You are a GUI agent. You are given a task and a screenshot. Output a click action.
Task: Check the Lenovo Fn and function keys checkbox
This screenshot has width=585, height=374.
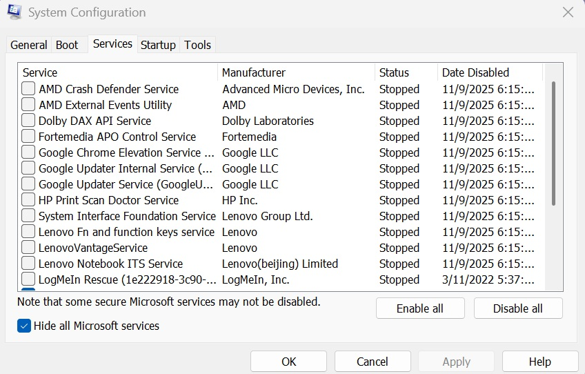click(28, 231)
